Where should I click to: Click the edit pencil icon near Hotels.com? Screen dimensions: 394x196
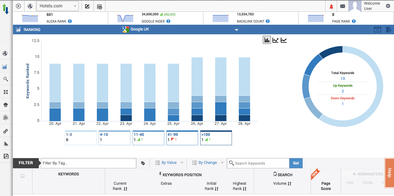pyautogui.click(x=87, y=6)
